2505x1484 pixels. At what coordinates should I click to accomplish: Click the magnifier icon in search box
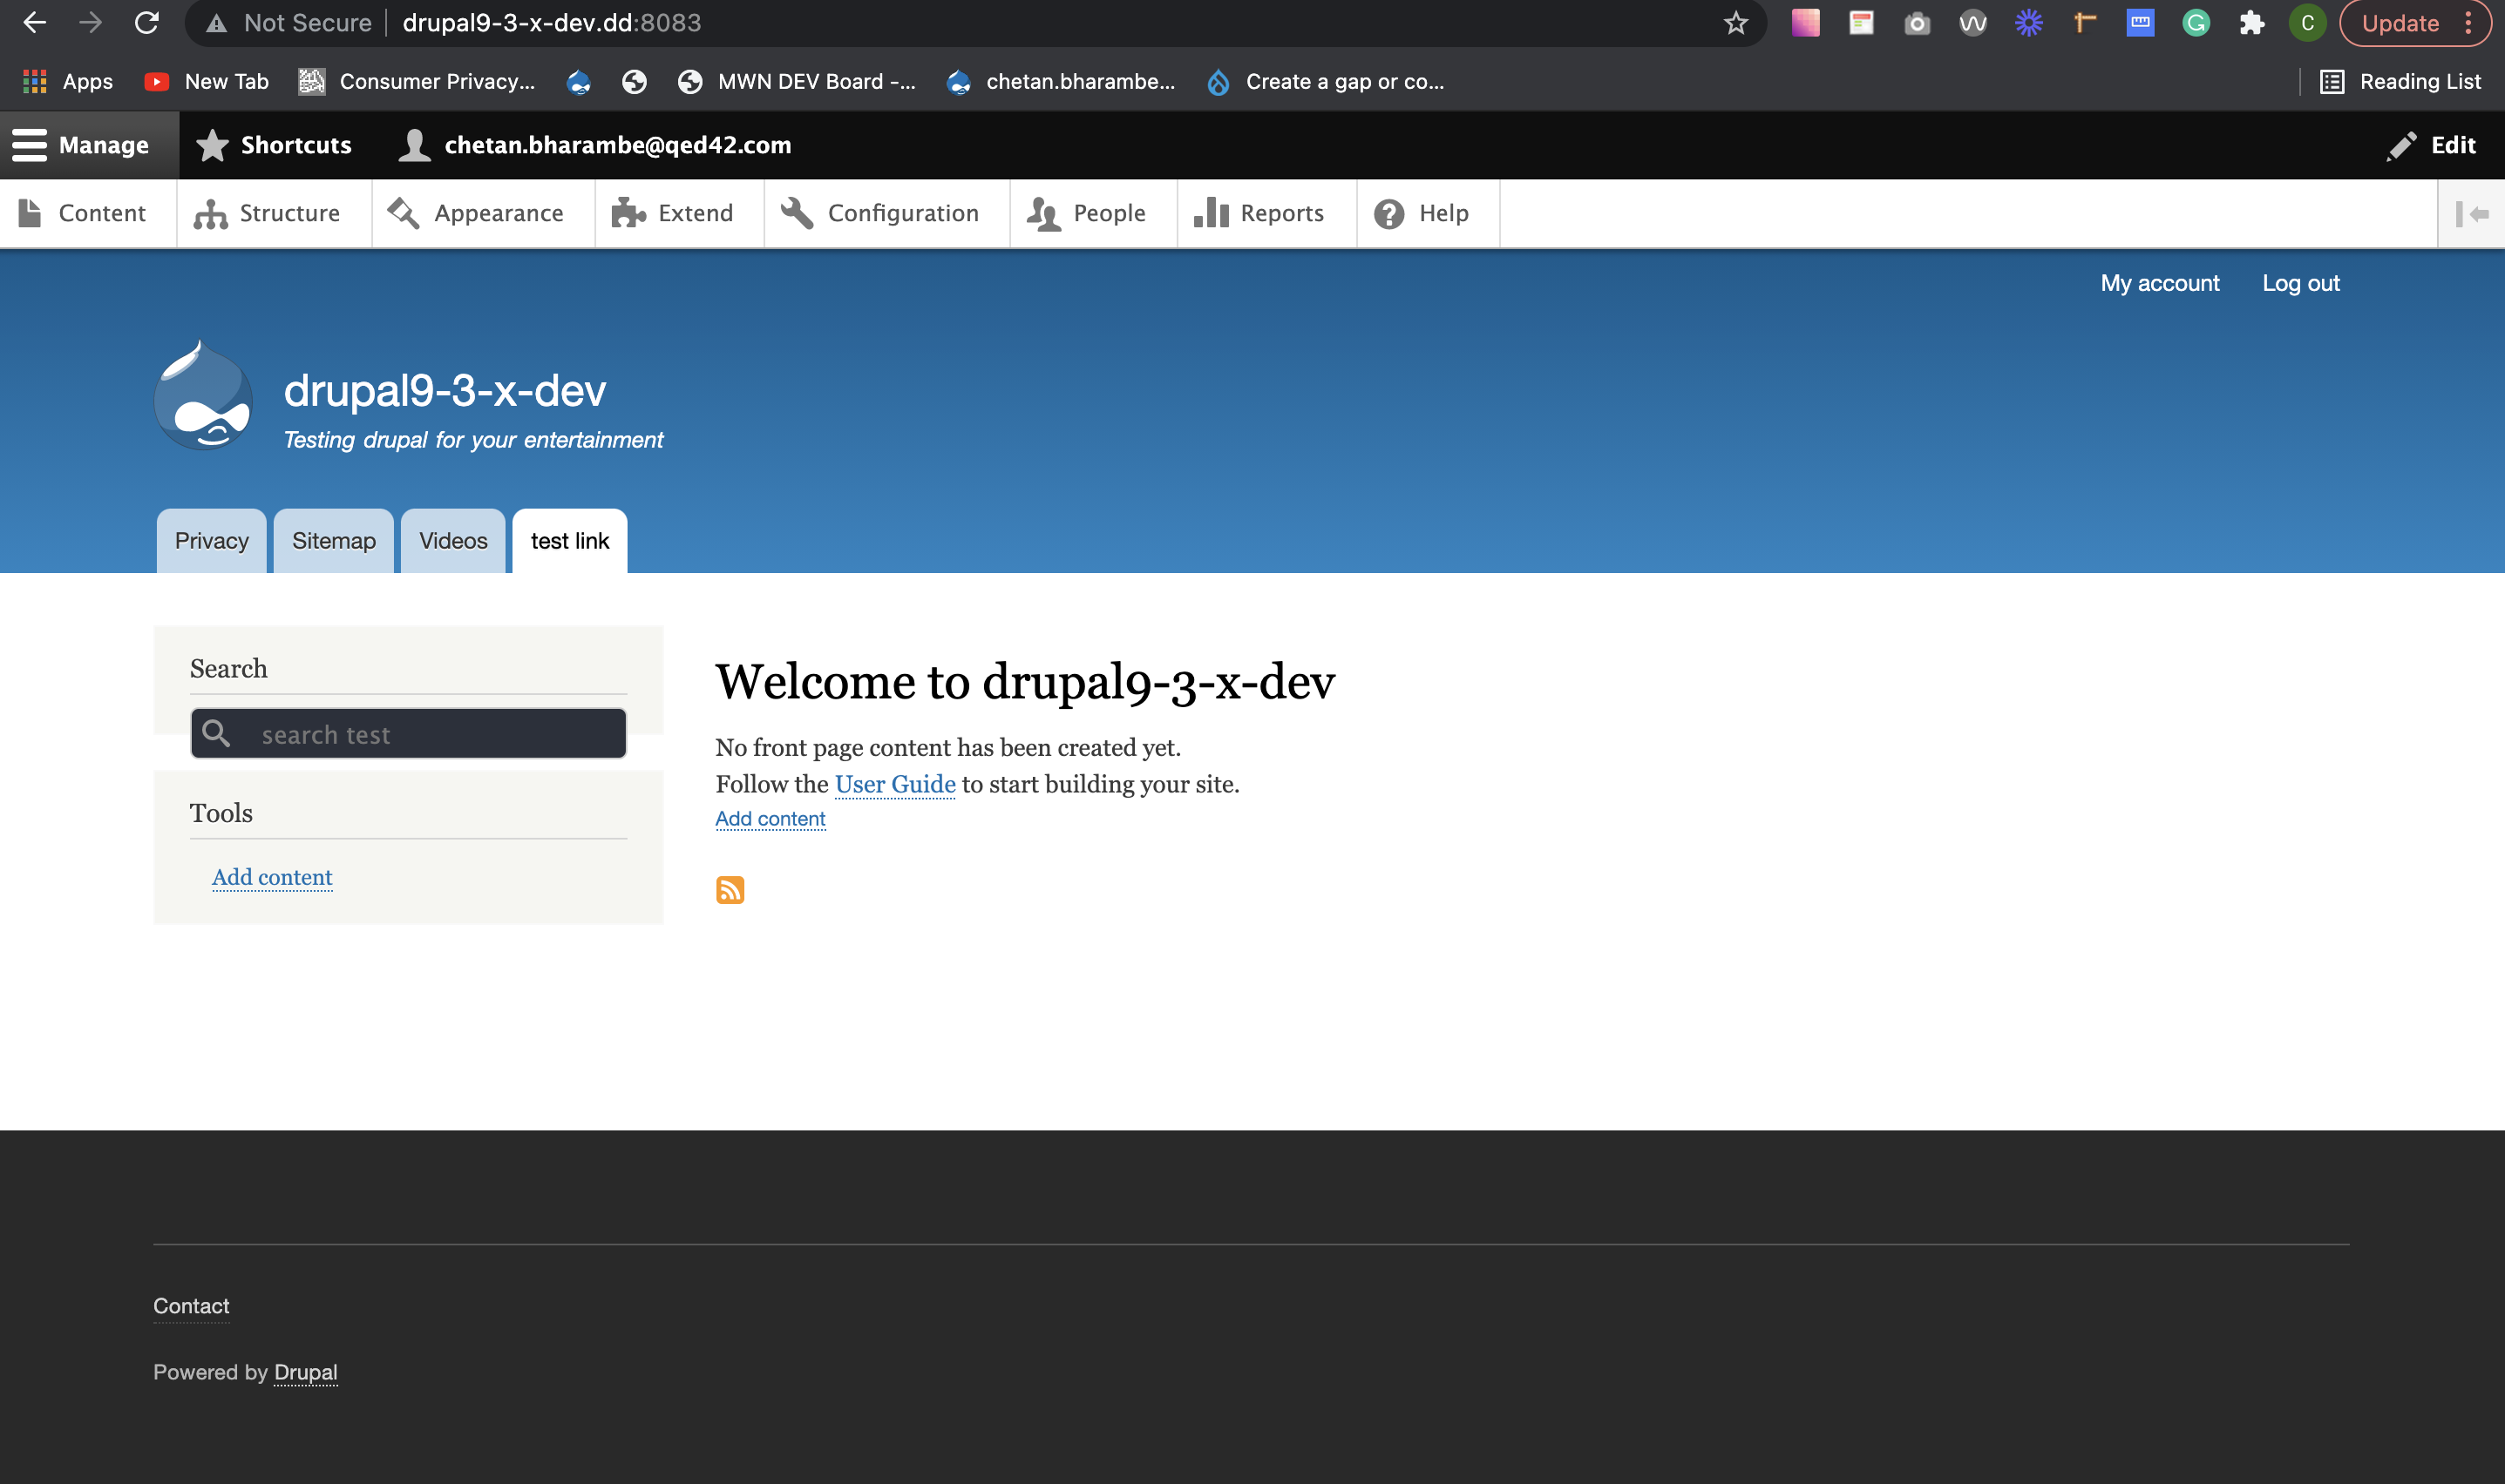216,733
